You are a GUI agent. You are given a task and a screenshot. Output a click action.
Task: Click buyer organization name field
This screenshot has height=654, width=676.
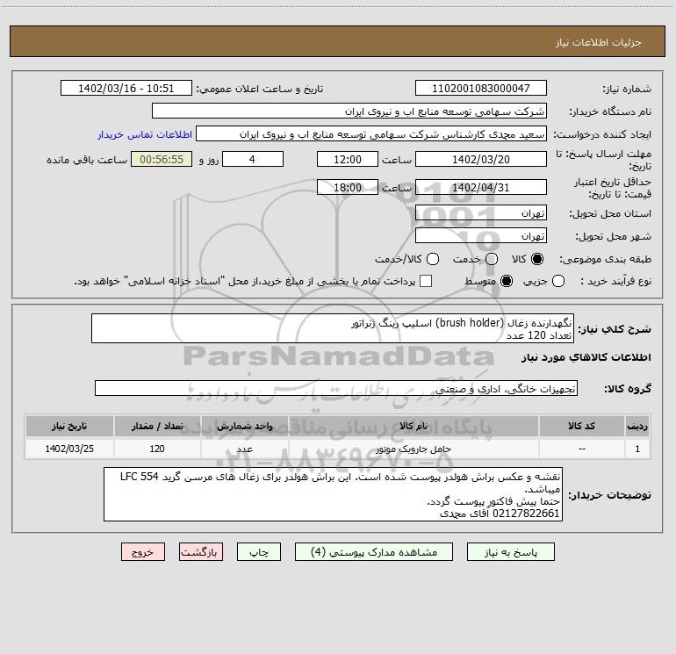click(349, 111)
